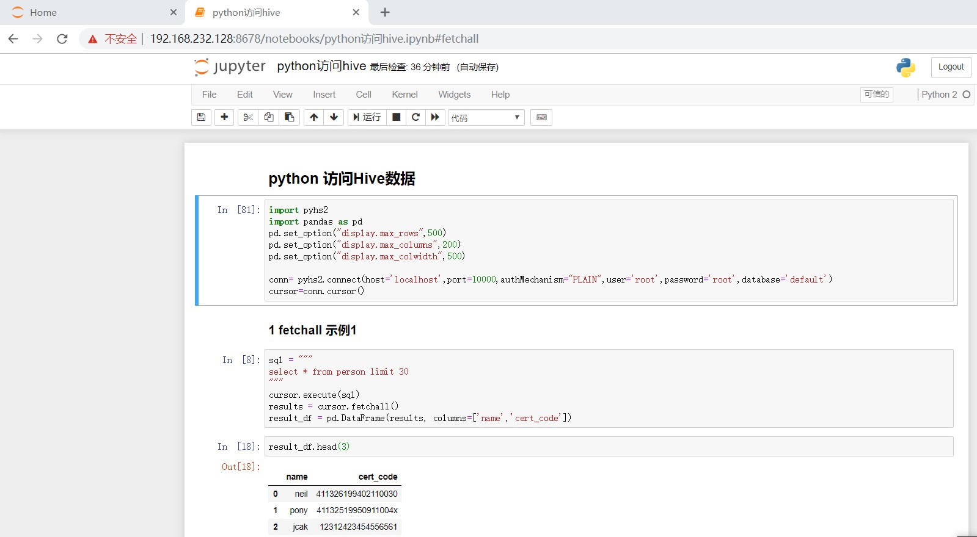This screenshot has width=977, height=537.
Task: Move selected cell down with arrow icon
Action: [334, 117]
